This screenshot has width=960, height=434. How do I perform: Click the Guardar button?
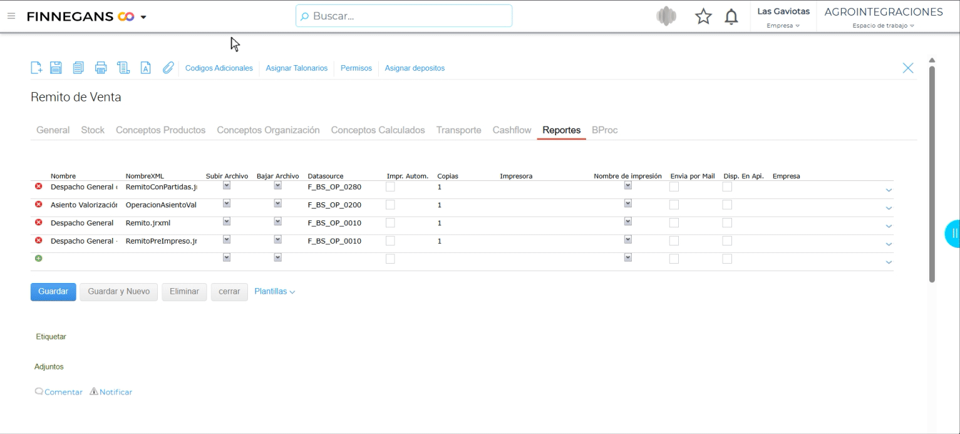(x=53, y=292)
